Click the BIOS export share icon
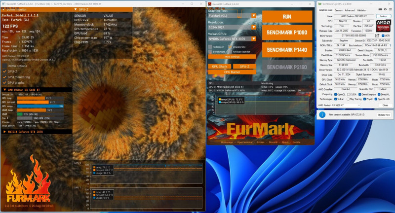 pos(377,35)
